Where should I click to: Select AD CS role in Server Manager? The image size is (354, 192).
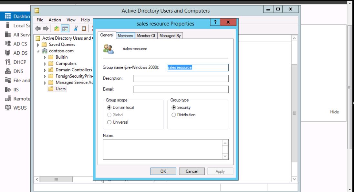pyautogui.click(x=16, y=44)
